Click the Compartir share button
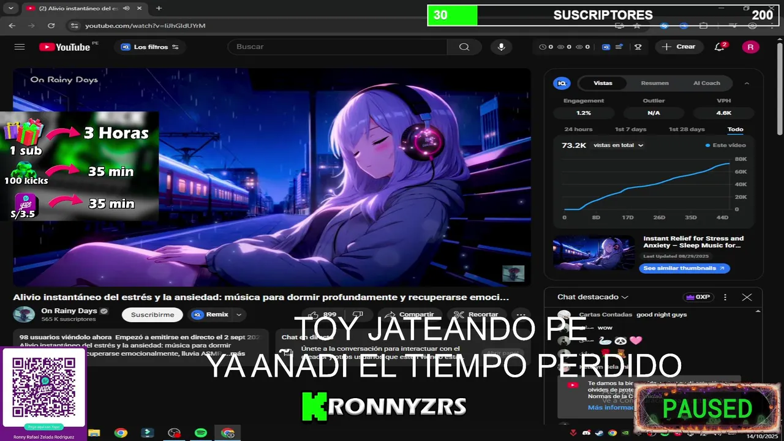The height and width of the screenshot is (441, 784). point(410,315)
